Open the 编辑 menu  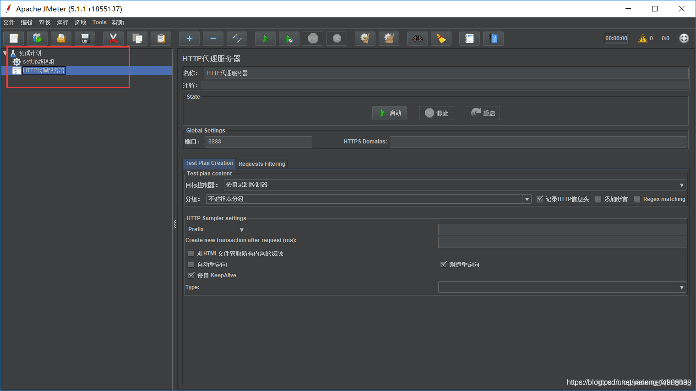click(x=27, y=22)
